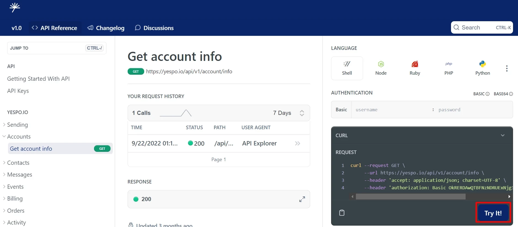Click the Discussions speech bubble icon
518x227 pixels.
(138, 28)
